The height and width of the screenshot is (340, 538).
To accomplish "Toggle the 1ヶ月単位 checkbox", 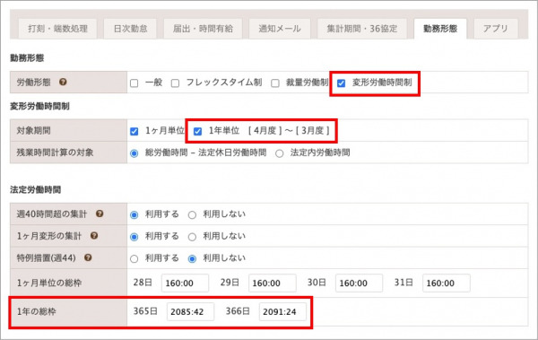I will pyautogui.click(x=134, y=132).
